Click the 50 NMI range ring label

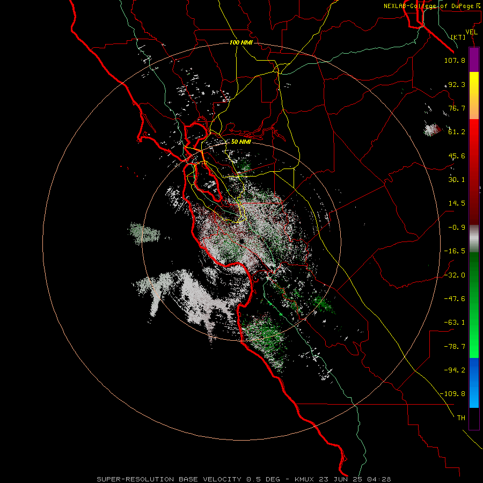coord(241,142)
